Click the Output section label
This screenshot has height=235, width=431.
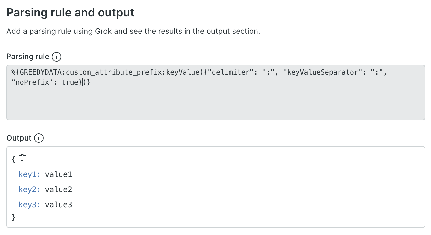[x=19, y=138]
